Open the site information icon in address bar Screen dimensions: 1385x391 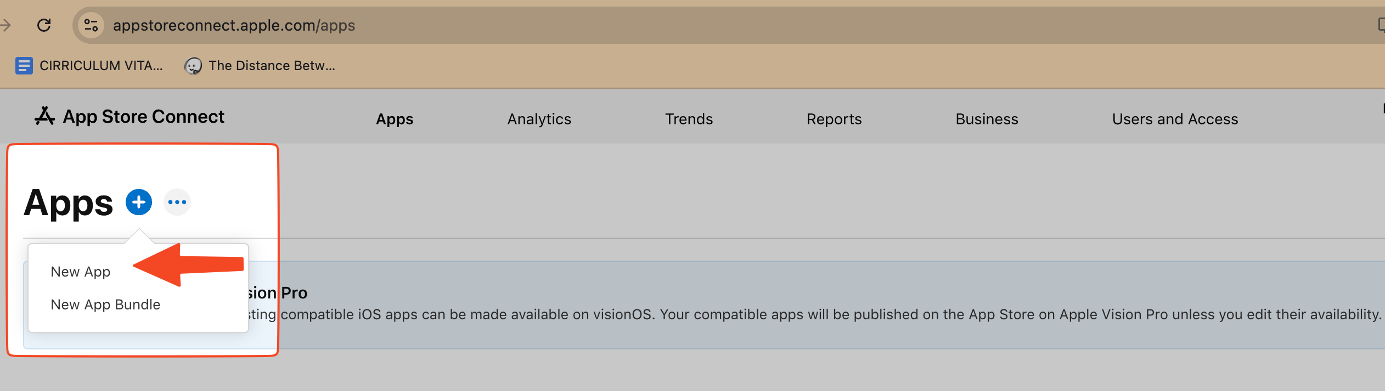91,25
